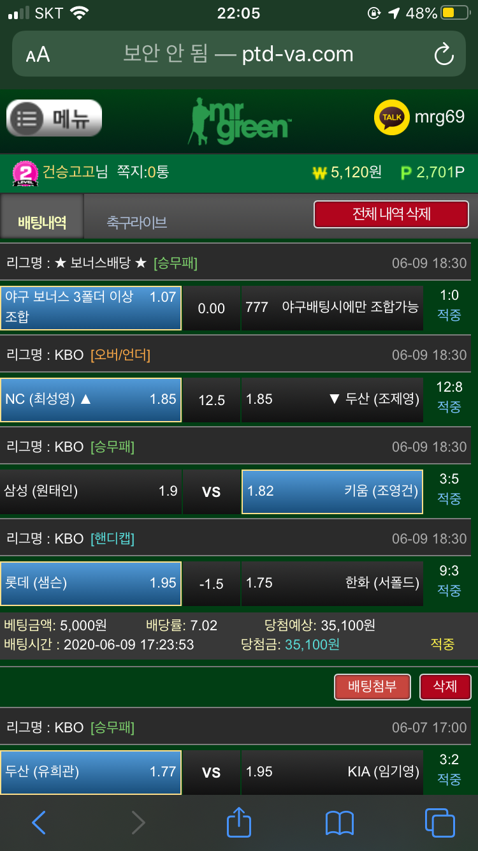Select the 키움 (조영건) 1.82 bet cell
478x851 pixels.
click(332, 491)
